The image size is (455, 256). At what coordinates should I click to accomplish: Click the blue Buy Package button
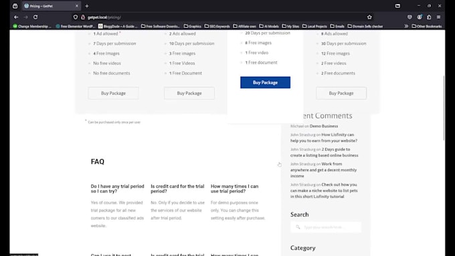point(265,82)
